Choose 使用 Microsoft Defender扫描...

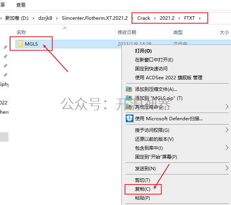(x=169, y=119)
